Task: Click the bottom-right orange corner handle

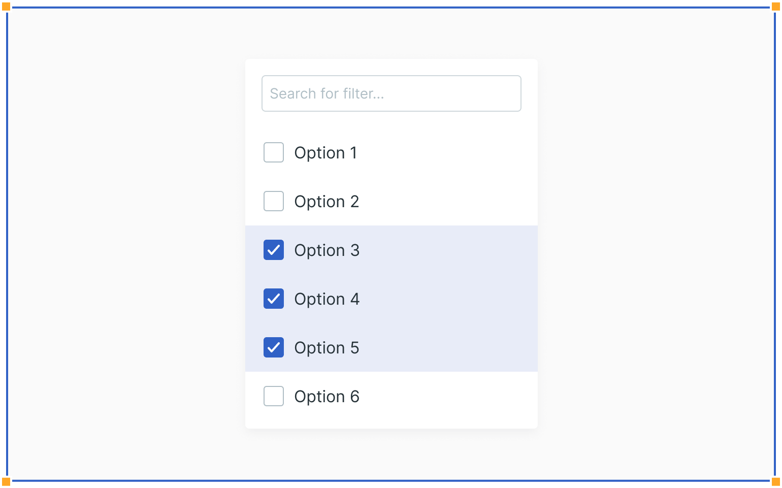Action: coord(775,481)
